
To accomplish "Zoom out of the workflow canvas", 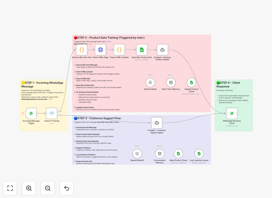I will click(x=48, y=188).
